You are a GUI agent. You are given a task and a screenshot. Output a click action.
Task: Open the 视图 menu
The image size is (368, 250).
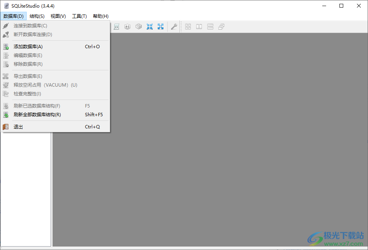tap(58, 16)
